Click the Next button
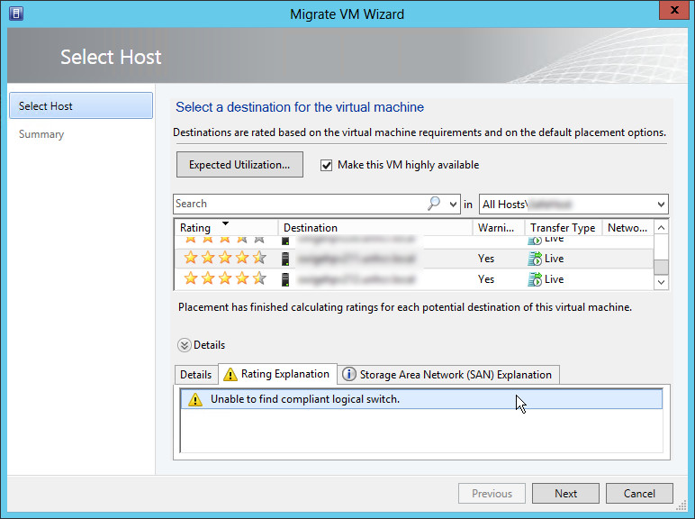This screenshot has width=695, height=519. pos(565,494)
